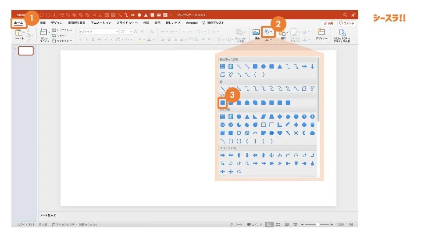Toggle underline formatting
Screen dimensions: 421x237
(x=93, y=39)
